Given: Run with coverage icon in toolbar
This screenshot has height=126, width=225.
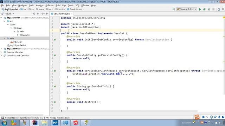Looking at the screenshot, I should [209, 9].
